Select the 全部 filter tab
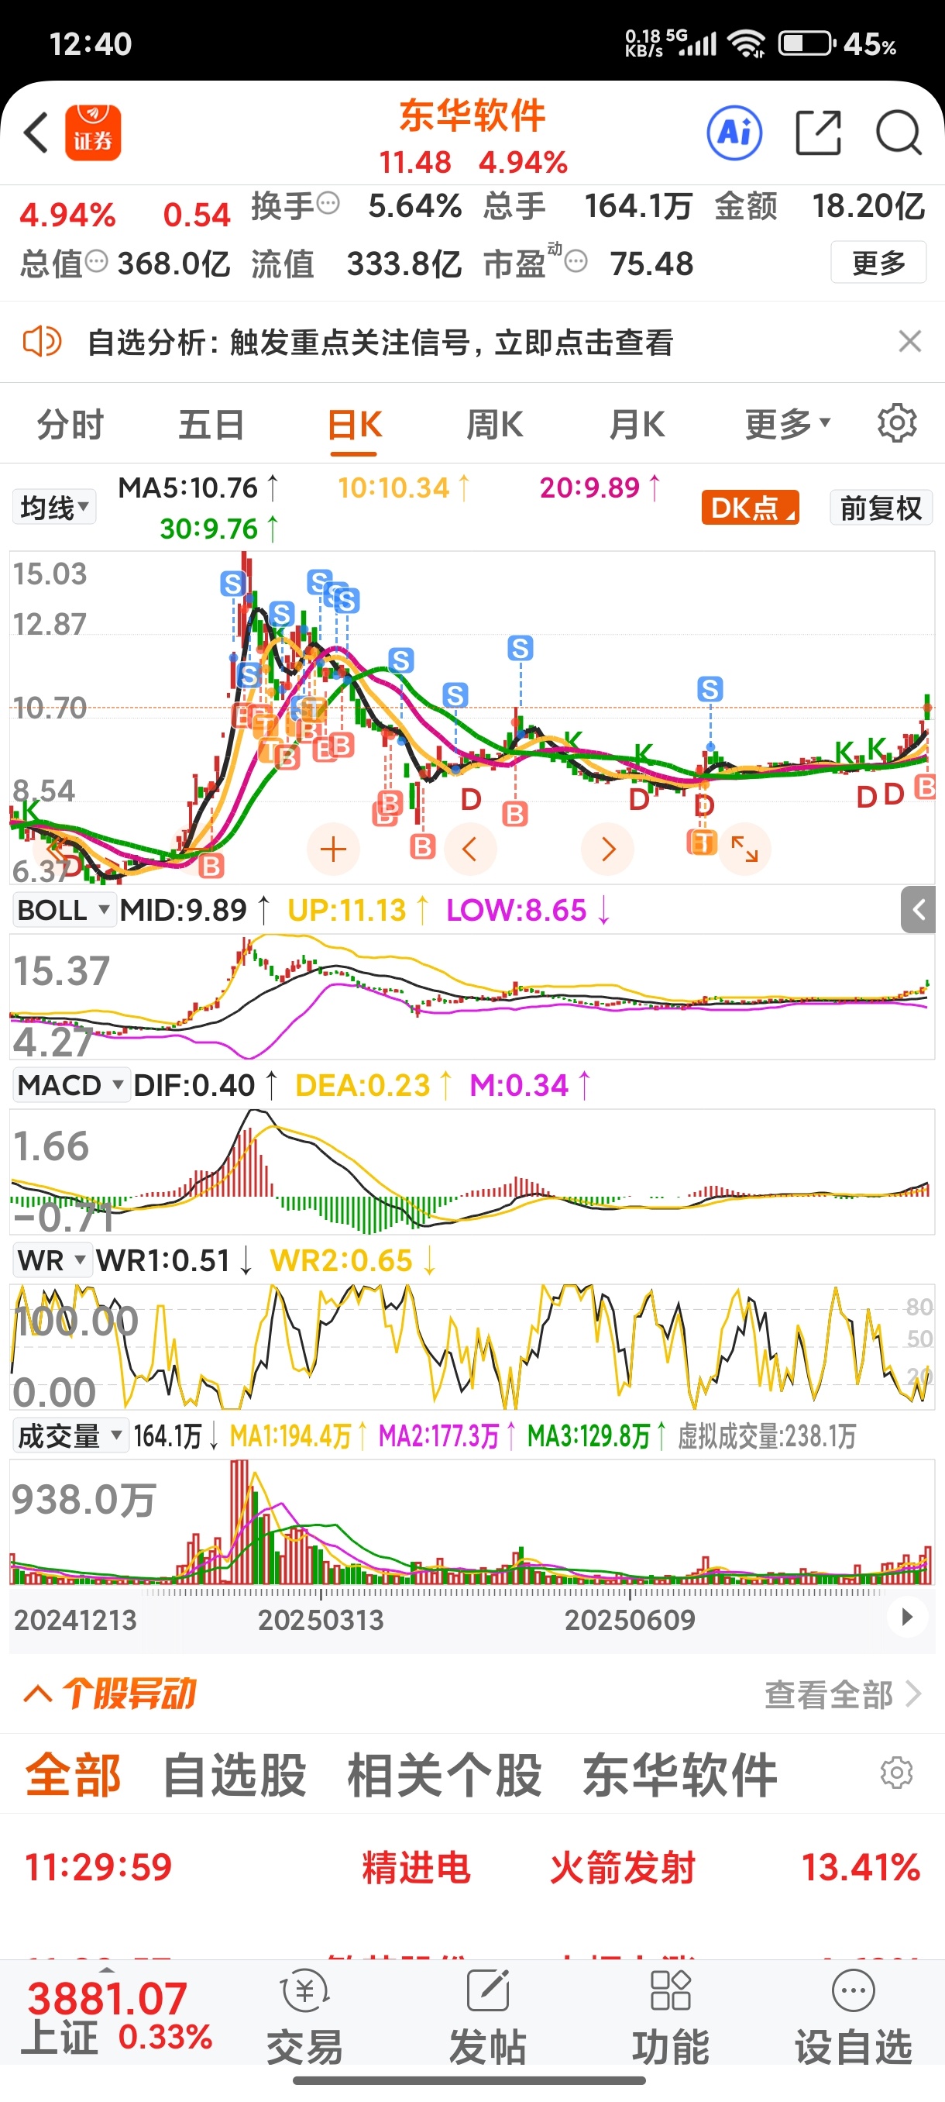Image resolution: width=945 pixels, height=2102 pixels. (74, 1775)
